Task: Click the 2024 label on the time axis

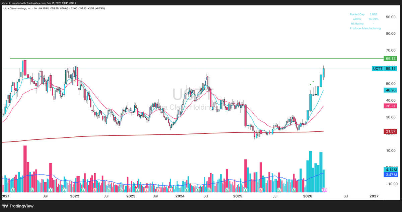Action: click(180, 196)
